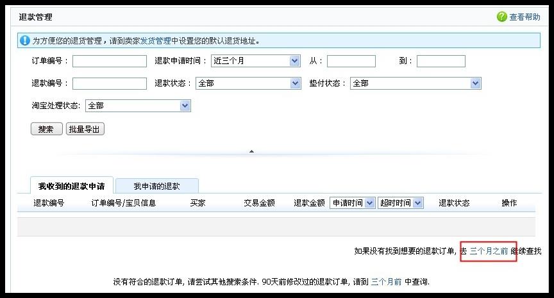Click the 到 end date field
The height and width of the screenshot is (298, 554).
[x=441, y=61]
